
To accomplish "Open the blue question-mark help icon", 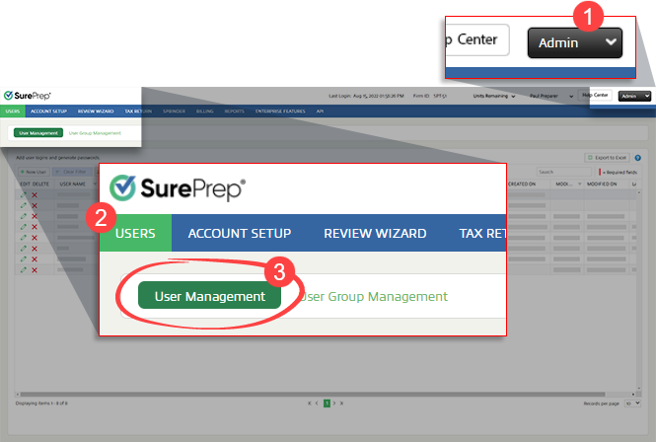I will [x=637, y=158].
